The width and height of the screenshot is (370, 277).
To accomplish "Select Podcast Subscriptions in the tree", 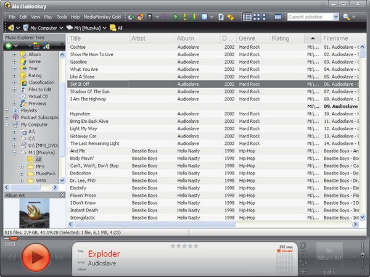I will (39, 117).
